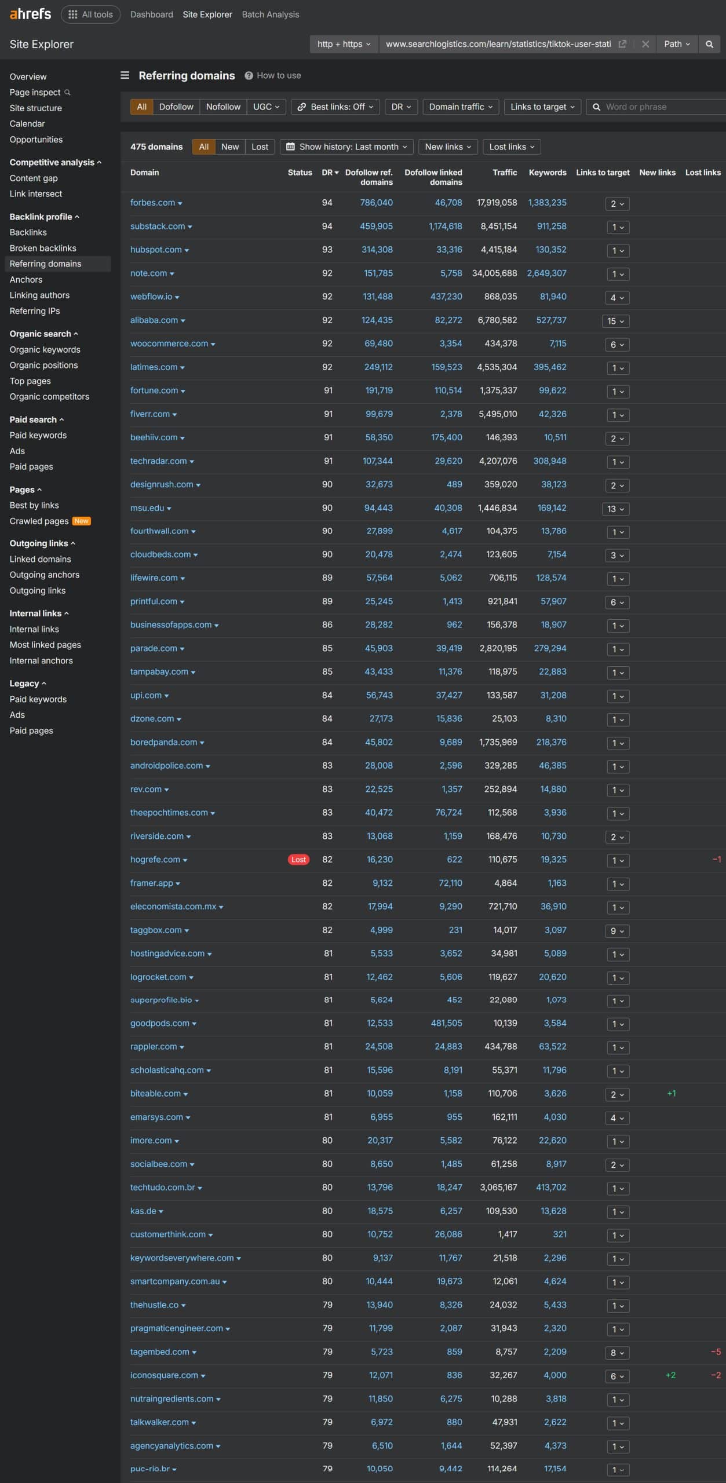Screen dimensions: 726x1483
Task: Sort by Traffic column header
Action: pyautogui.click(x=505, y=173)
